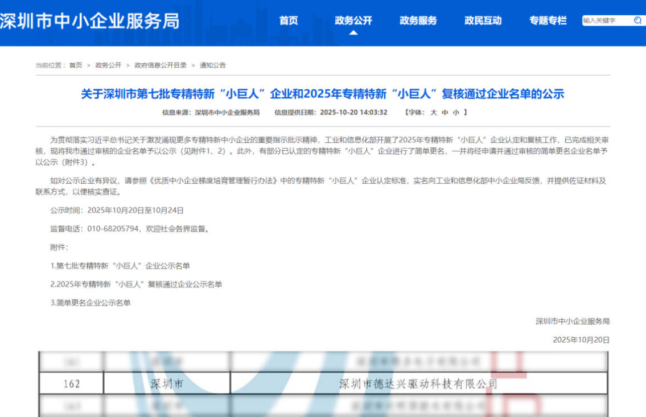Click 首页 in the breadcrumb trail
Image resolution: width=646 pixels, height=417 pixels.
76,65
